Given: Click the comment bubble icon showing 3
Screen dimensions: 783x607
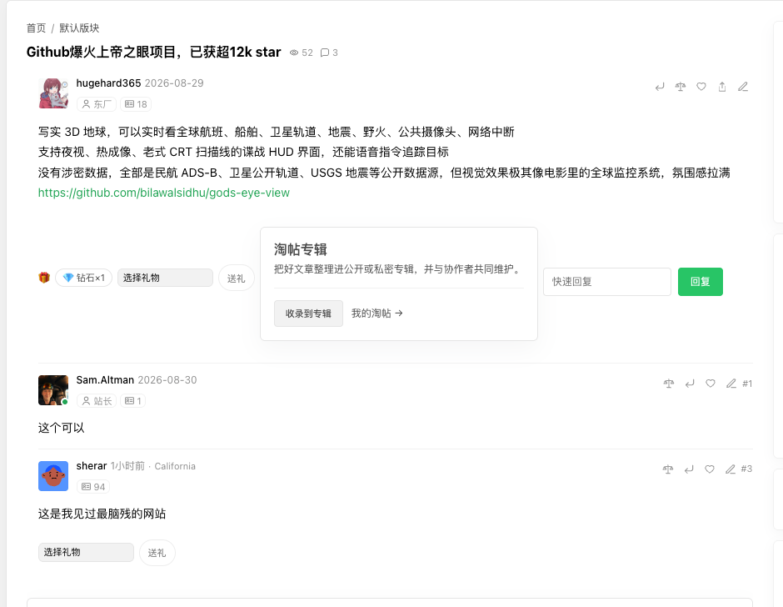Looking at the screenshot, I should click(325, 53).
